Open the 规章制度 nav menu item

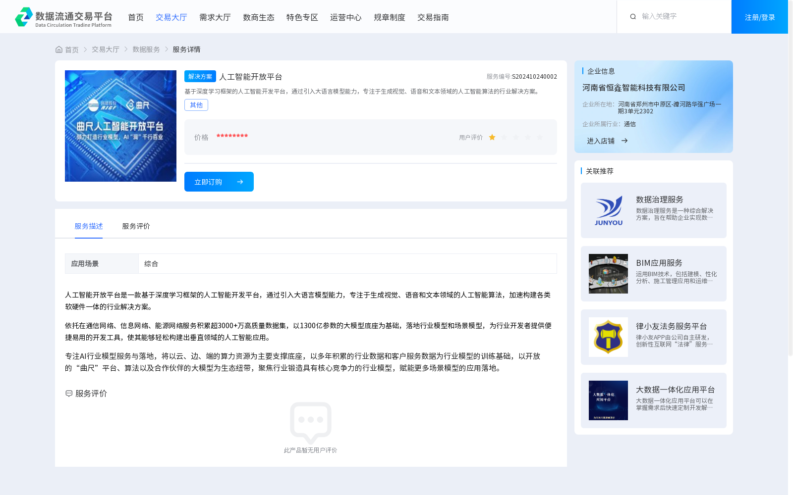[x=390, y=17]
